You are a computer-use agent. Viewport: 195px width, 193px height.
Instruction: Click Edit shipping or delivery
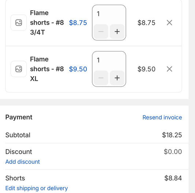37,188
